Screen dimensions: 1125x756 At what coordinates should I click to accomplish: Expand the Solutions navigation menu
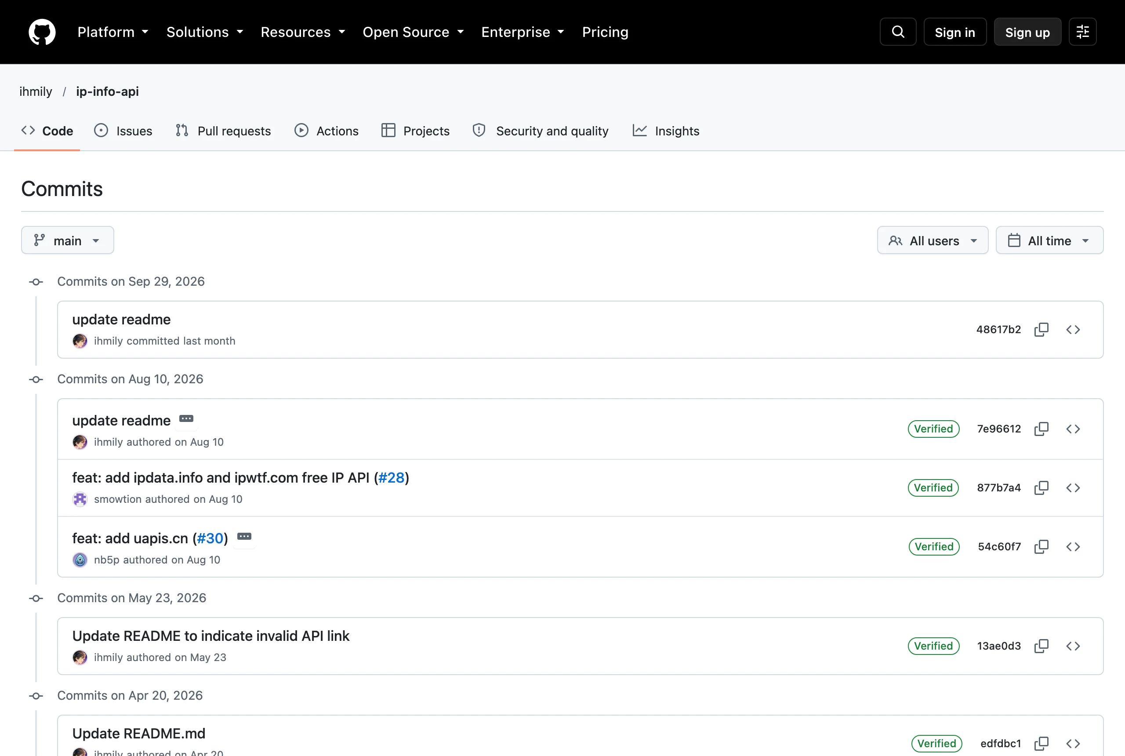[205, 32]
